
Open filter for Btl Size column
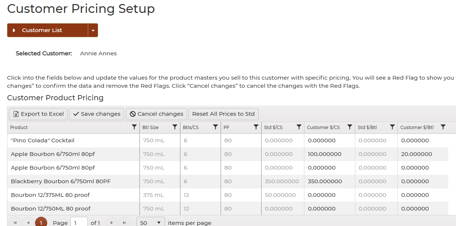[x=175, y=127]
